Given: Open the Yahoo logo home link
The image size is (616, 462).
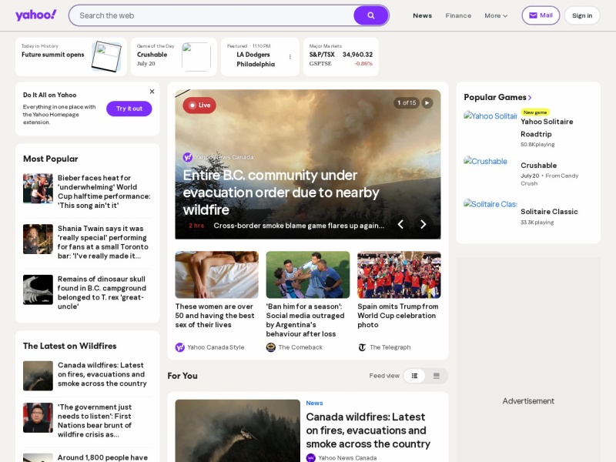Looking at the screenshot, I should coord(35,15).
